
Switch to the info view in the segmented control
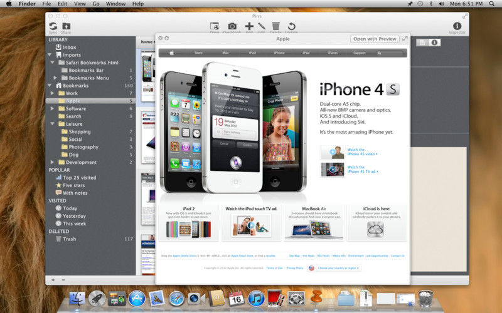434,43
